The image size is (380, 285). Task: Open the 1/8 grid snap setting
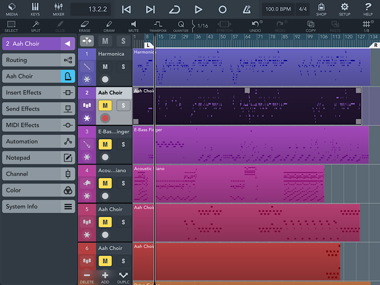[367, 26]
